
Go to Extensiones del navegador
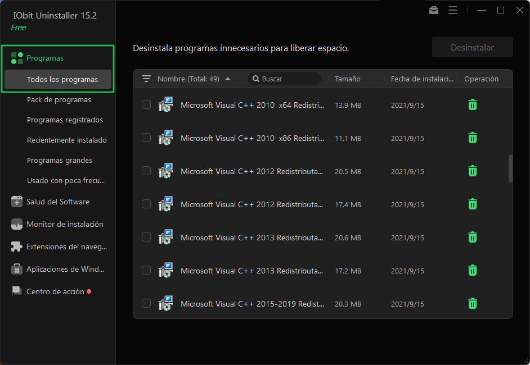(66, 247)
